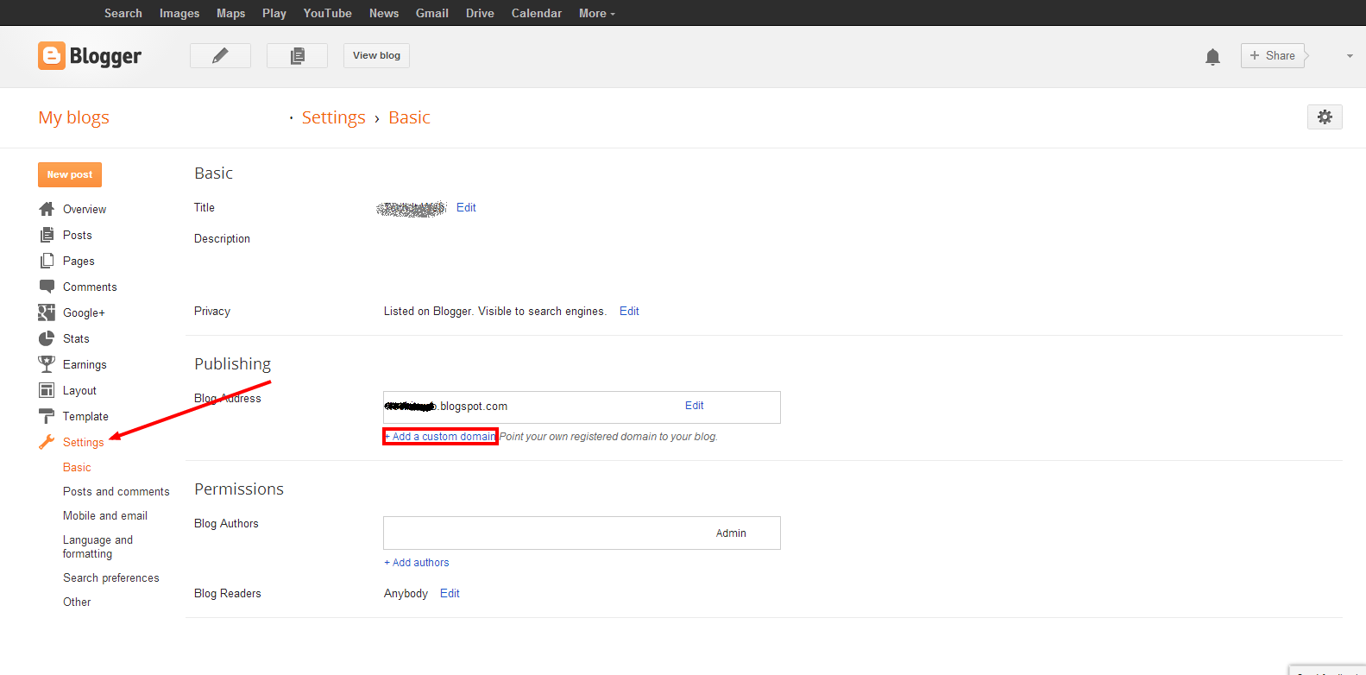Screen dimensions: 1366x675
Task: Click the Earnings trophy icon
Action: pos(47,364)
